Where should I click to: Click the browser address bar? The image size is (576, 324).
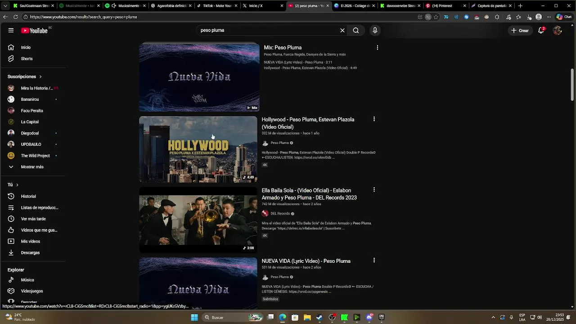pyautogui.click(x=220, y=17)
